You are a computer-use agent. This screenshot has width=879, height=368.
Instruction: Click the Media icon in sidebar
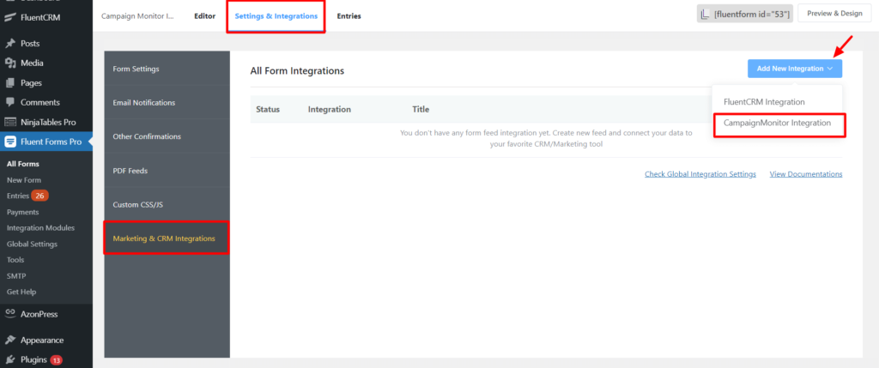[9, 63]
